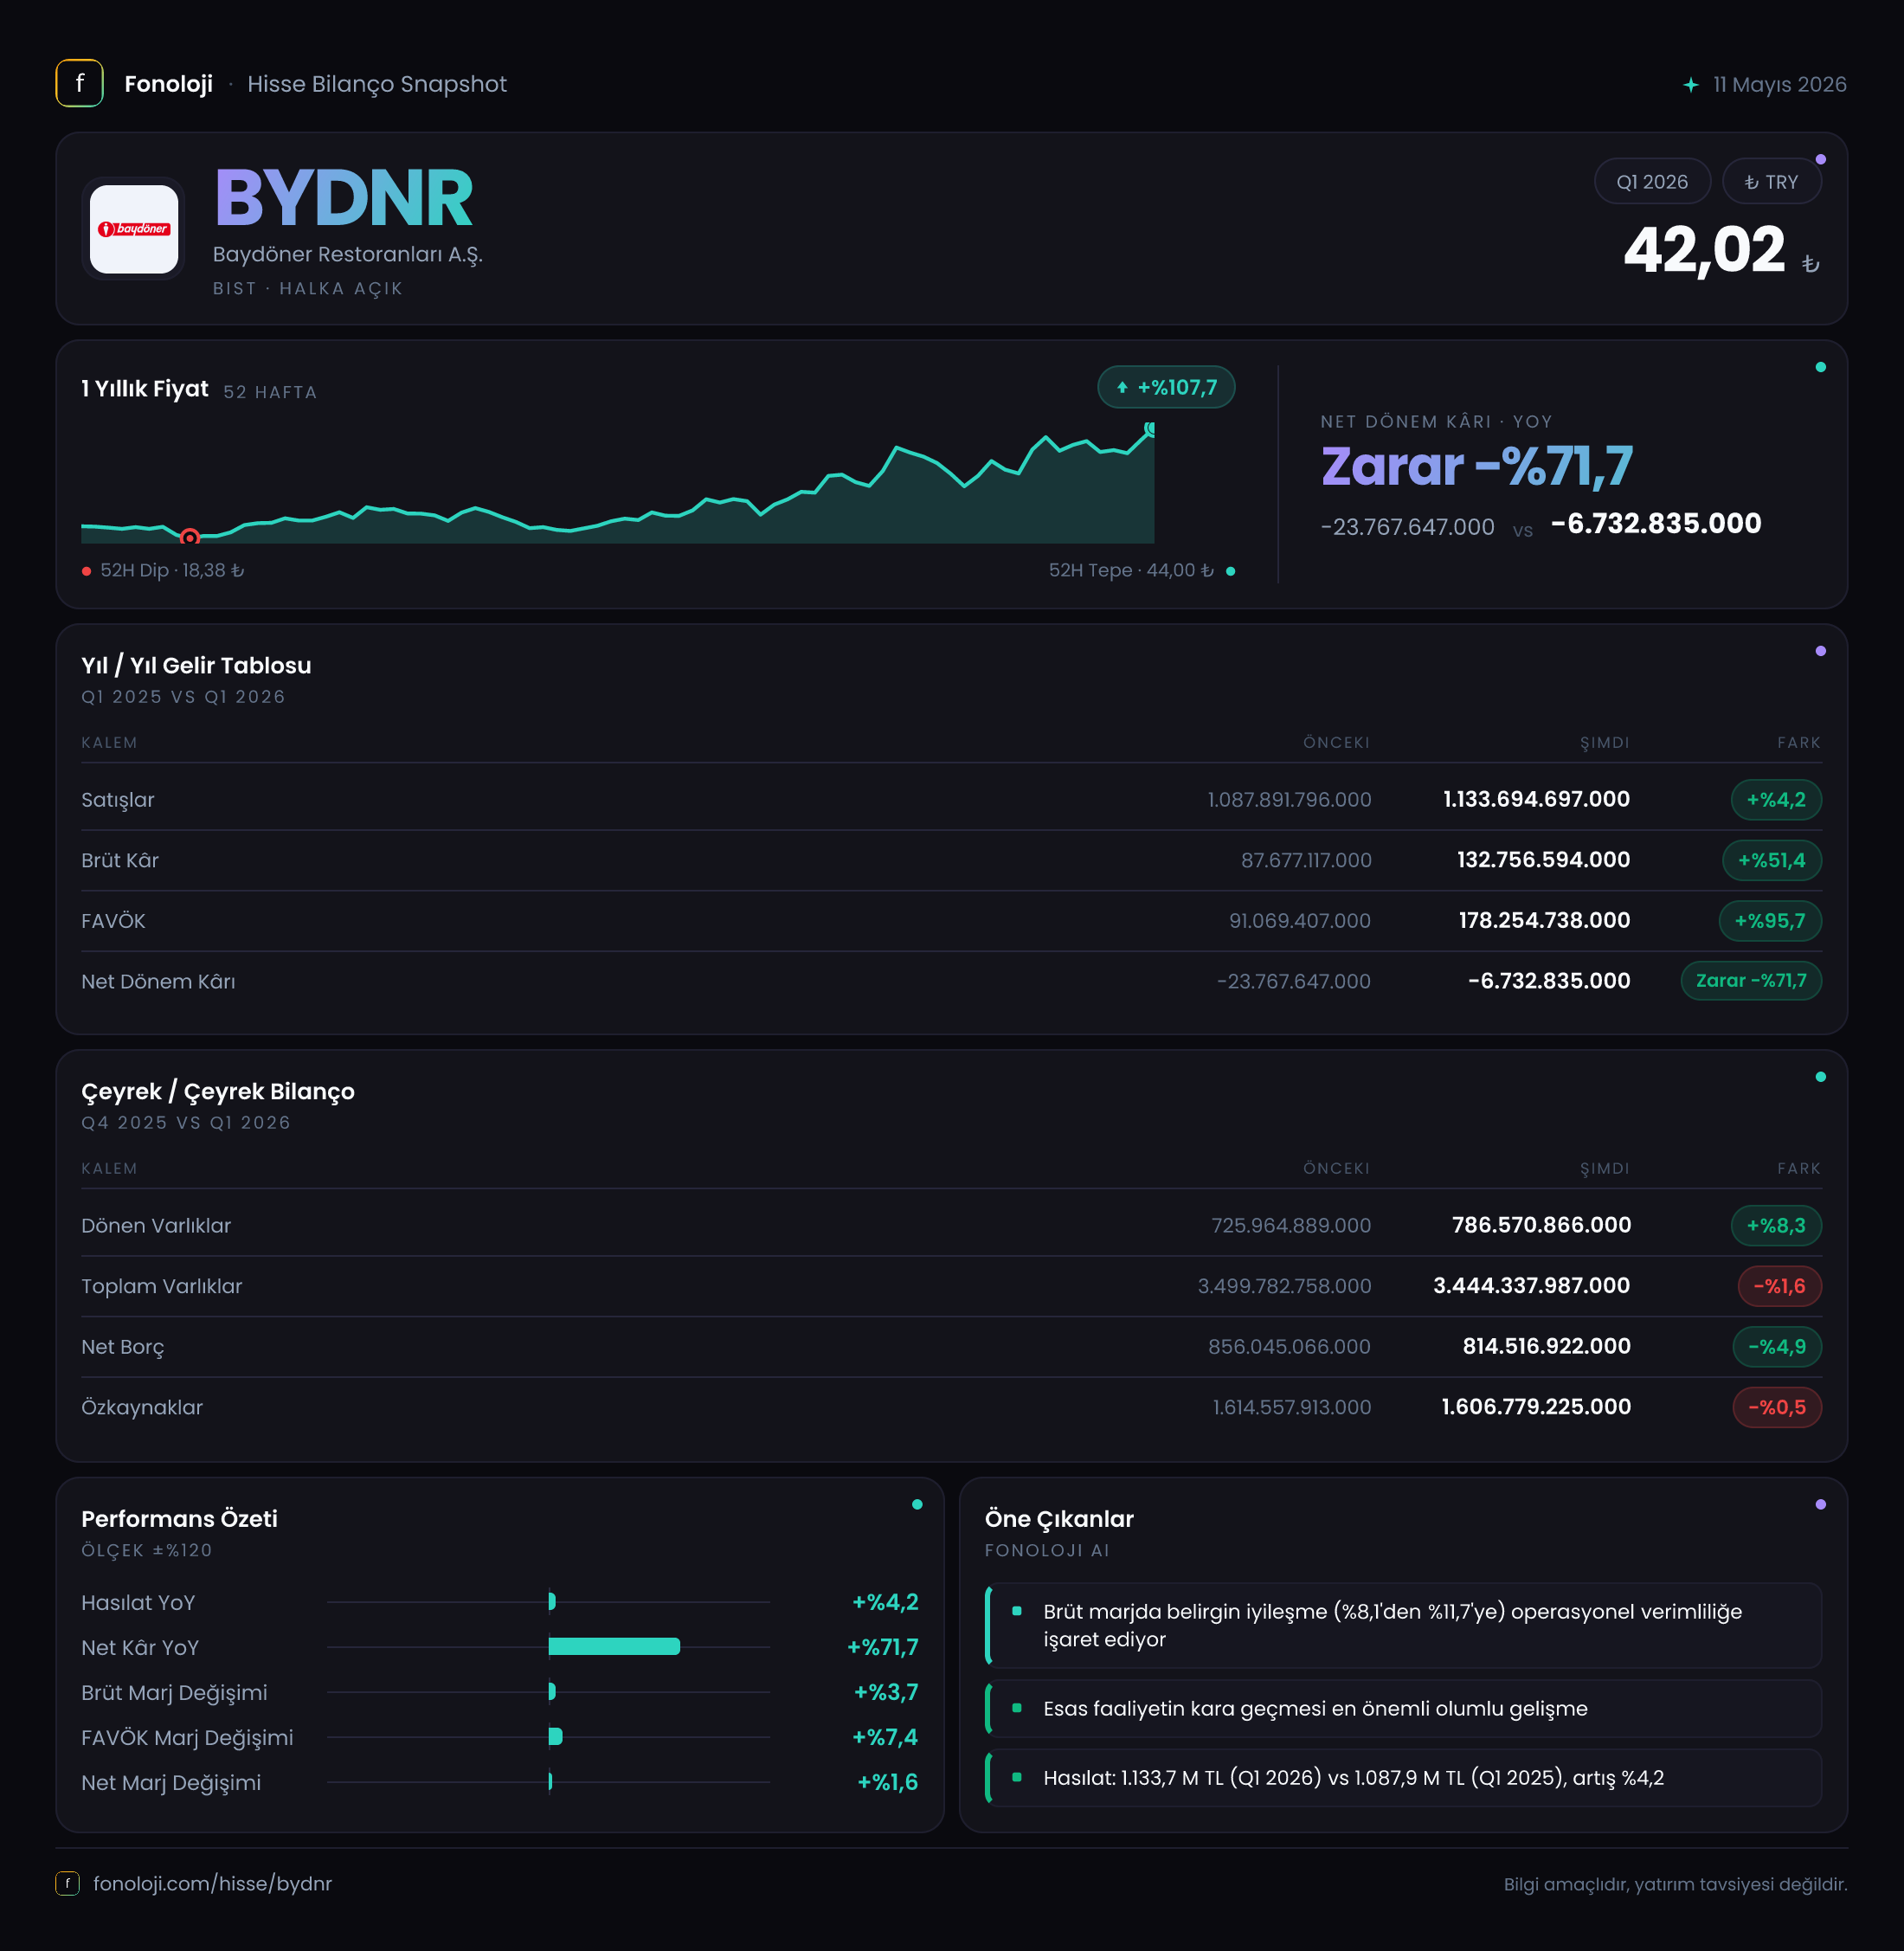Click the FAVÖK Marj Değişimi bar
This screenshot has width=1904, height=1951.
555,1736
